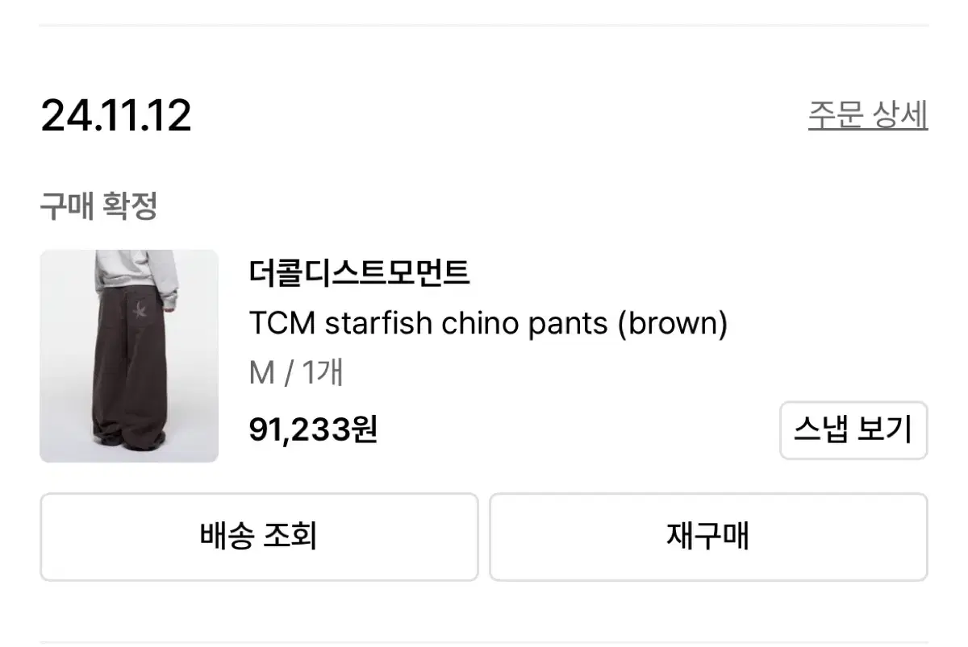Open the product thumbnail of the chino pants

[129, 356]
